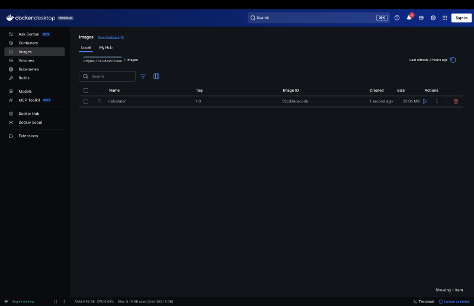Open the settings gear
Screen dimensions: 474x306
433,18
